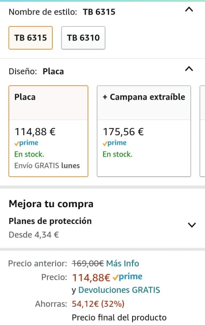Click the red 114,88€ final price

pos(91,278)
